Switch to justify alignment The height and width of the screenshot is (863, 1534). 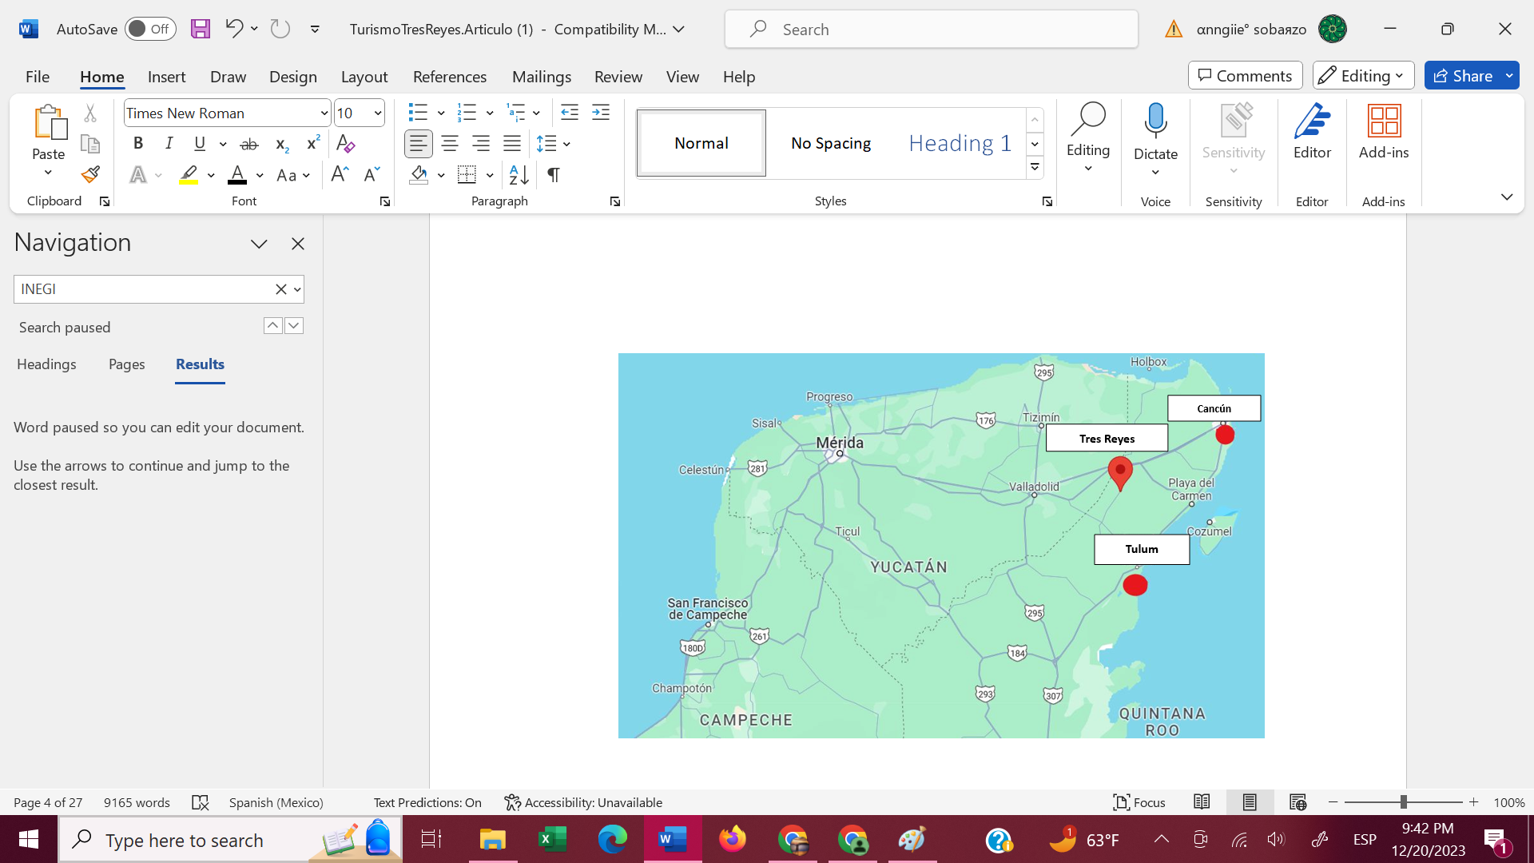pos(512,144)
